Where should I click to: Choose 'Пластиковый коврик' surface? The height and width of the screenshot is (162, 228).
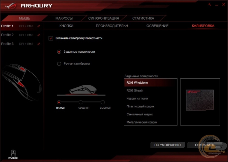click(151, 107)
